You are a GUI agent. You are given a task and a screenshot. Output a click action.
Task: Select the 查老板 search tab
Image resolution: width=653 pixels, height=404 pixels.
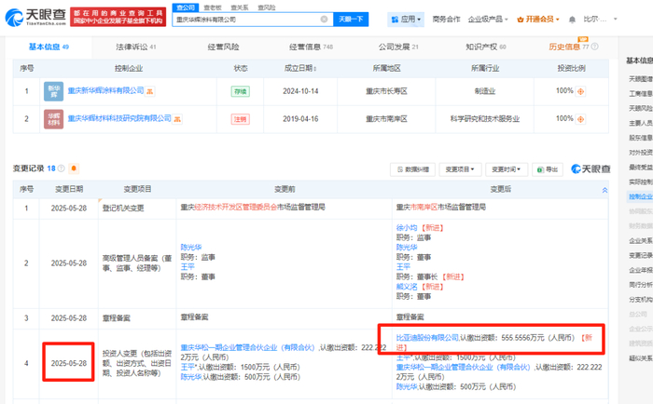pos(213,7)
